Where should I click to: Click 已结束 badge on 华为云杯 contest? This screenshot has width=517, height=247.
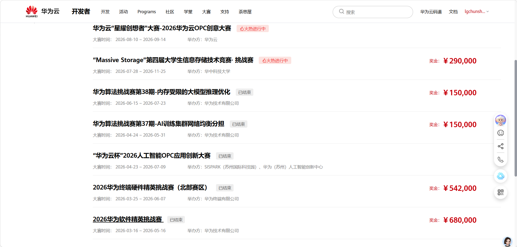click(x=225, y=156)
